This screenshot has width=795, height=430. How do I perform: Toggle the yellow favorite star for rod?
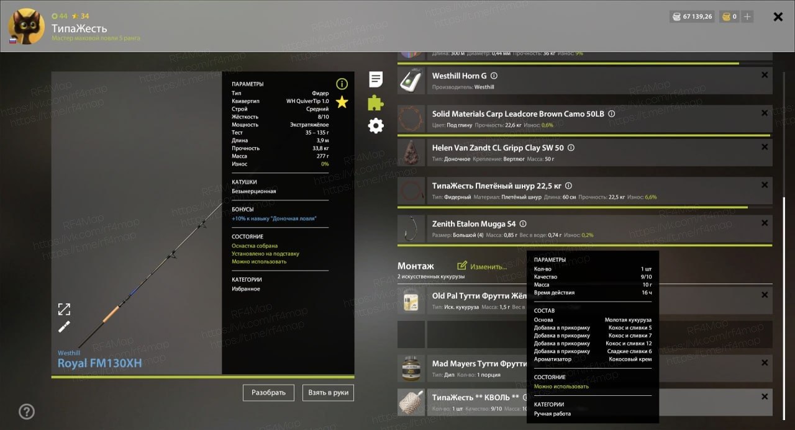coord(342,102)
